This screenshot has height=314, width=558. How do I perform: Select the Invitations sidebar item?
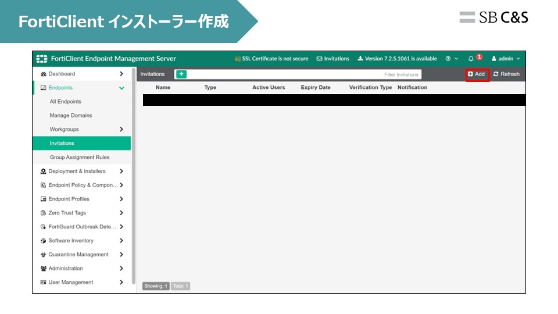(82, 143)
